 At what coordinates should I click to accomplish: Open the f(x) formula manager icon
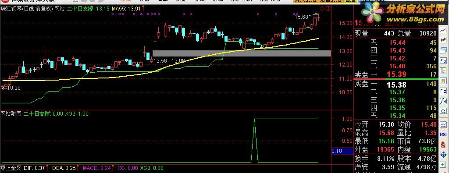point(444,101)
